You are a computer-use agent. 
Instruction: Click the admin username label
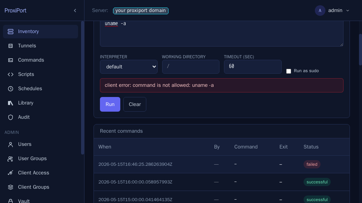tap(335, 11)
